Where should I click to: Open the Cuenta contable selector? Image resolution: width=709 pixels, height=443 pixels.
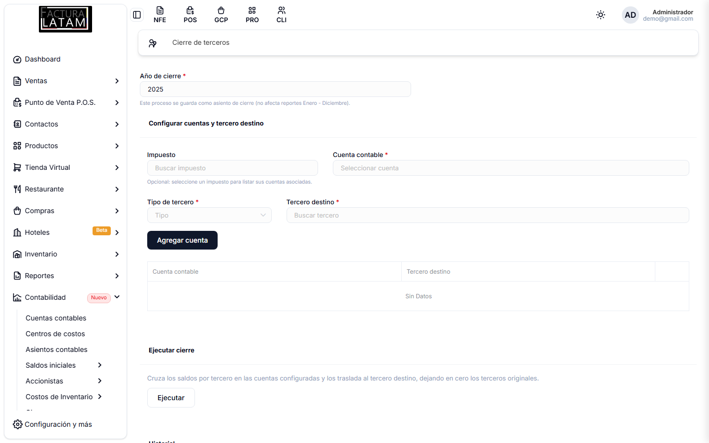[x=511, y=168]
